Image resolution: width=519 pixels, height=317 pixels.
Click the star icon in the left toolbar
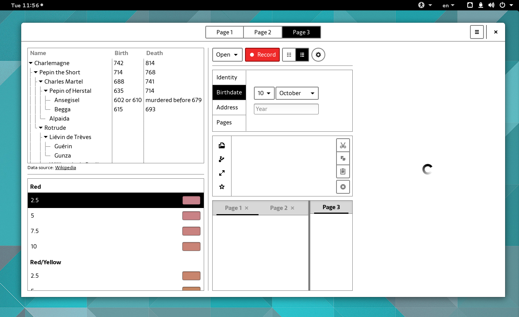(222, 187)
